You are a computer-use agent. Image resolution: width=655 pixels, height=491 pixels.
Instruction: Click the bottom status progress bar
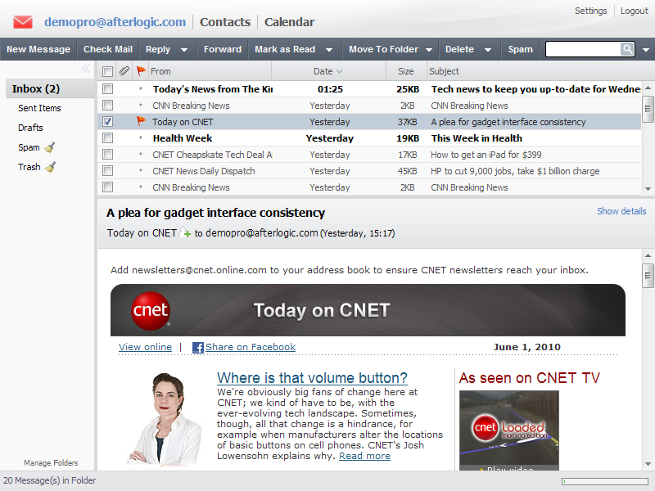click(604, 481)
